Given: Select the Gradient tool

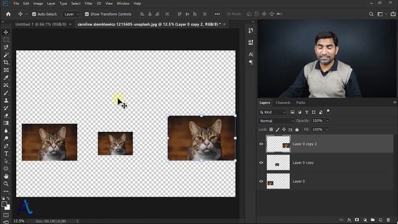Looking at the screenshot, I should click(x=6, y=123).
